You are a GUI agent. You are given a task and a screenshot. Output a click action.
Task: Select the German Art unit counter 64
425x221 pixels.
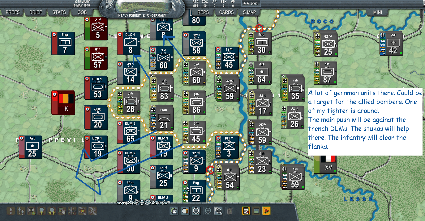coord(260,73)
